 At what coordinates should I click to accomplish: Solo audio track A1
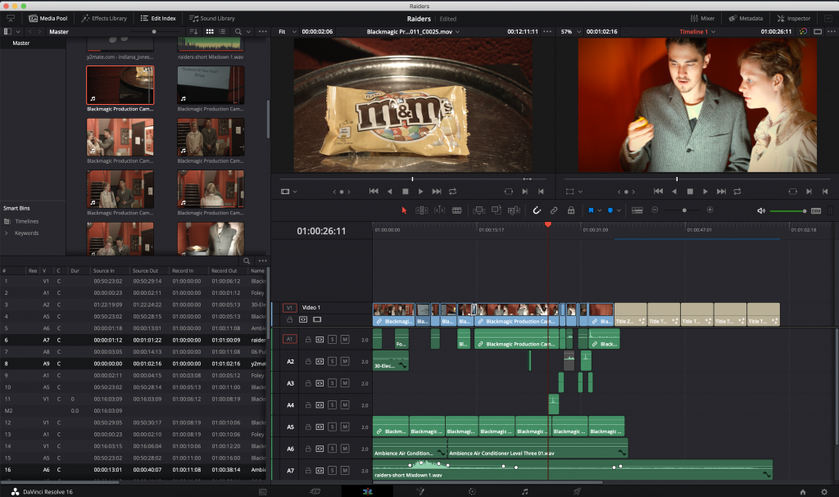tap(333, 339)
